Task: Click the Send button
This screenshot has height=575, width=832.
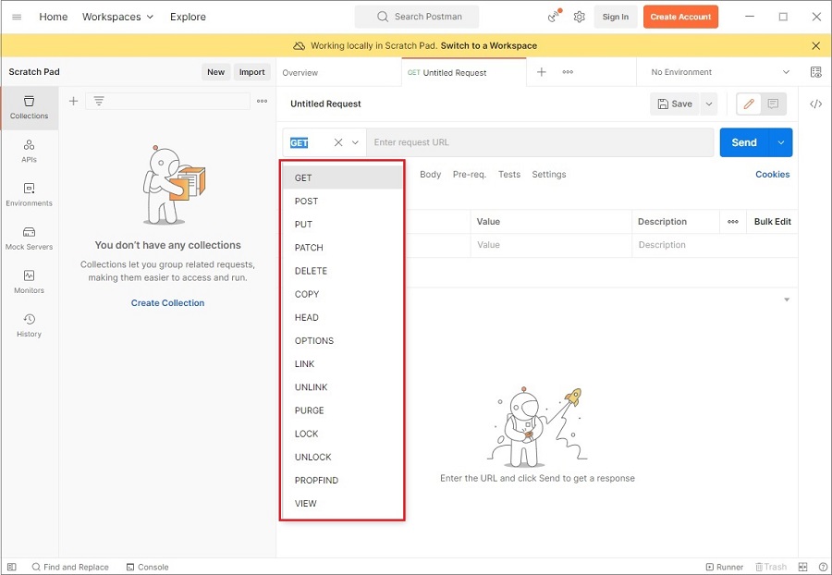Action: click(744, 142)
